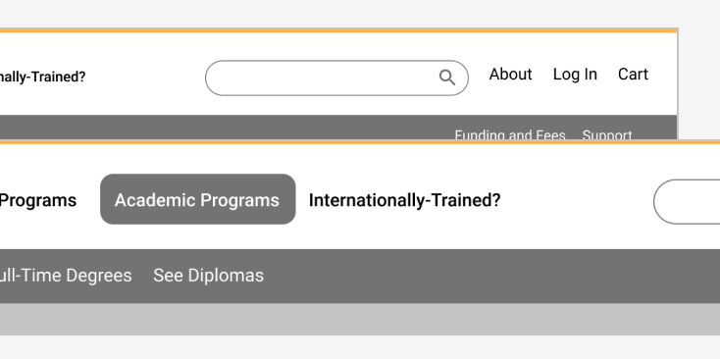
Task: Open the Cart link
Action: (633, 75)
